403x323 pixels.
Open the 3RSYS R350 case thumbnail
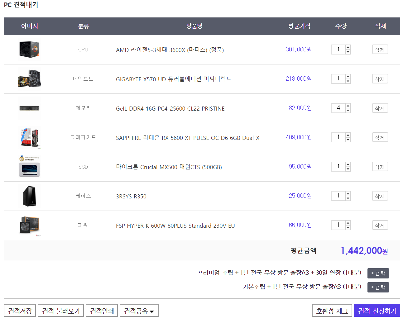(29, 196)
